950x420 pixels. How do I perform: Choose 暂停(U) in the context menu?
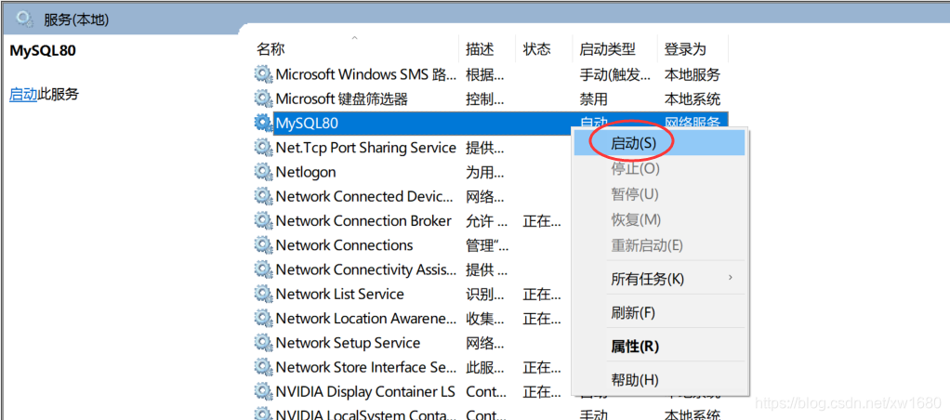(x=659, y=194)
